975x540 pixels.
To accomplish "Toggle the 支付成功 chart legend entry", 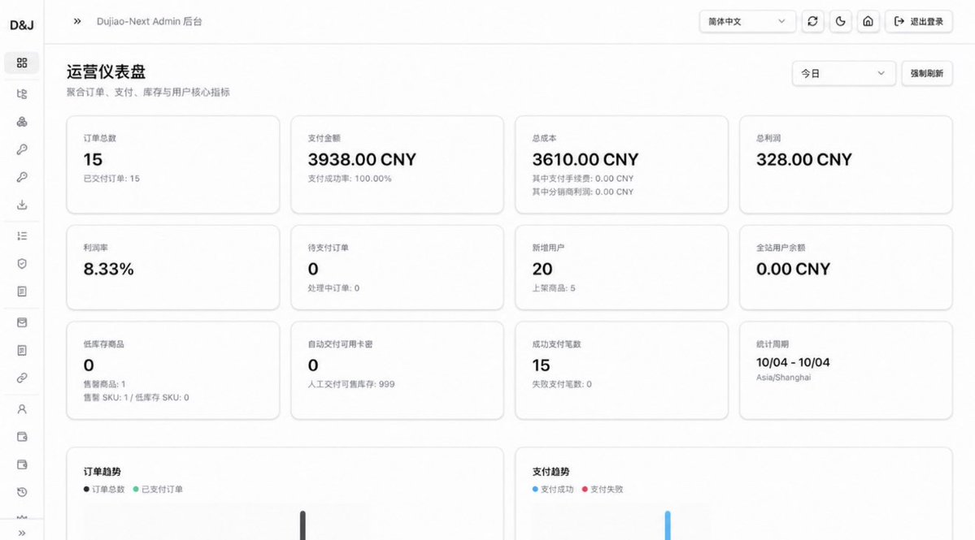I will [553, 489].
